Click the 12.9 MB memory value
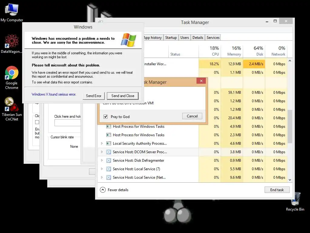The height and width of the screenshot is (233, 310). [235, 64]
